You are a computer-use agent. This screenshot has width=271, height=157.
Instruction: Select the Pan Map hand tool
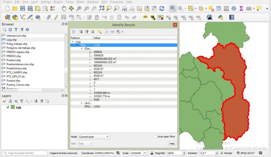64,8
